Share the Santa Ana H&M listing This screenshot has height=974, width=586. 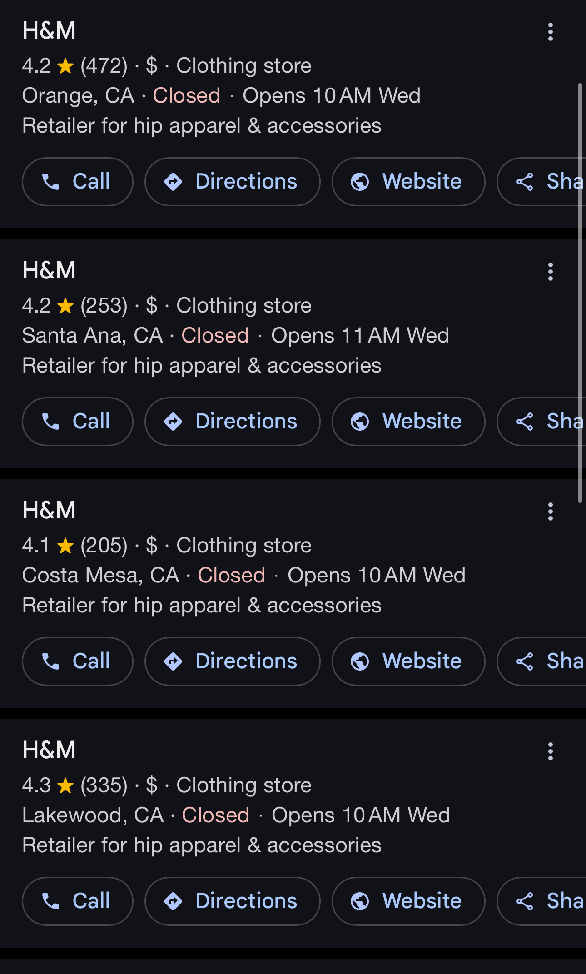[x=545, y=422]
